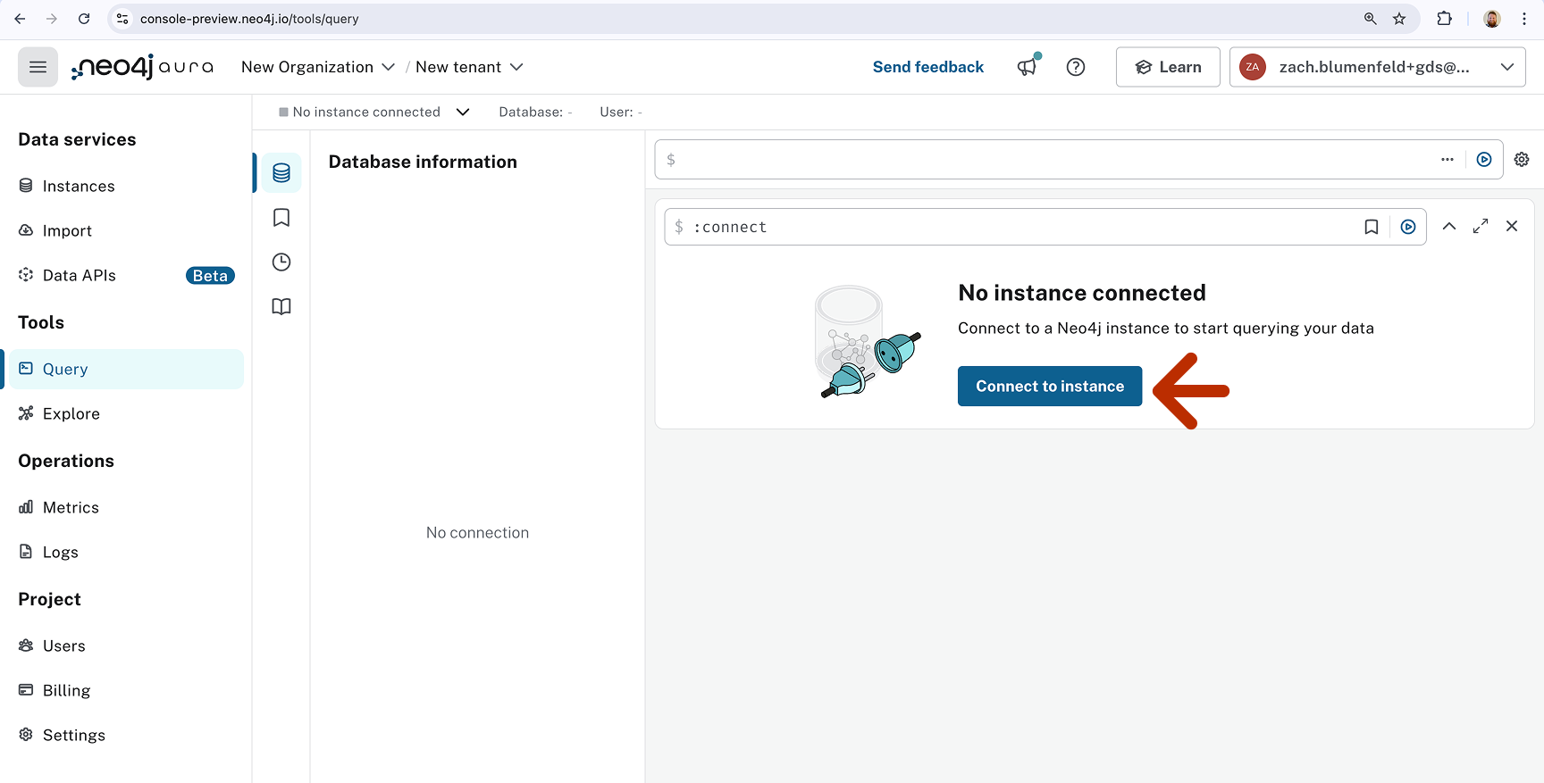The image size is (1544, 783).
Task: Open Database information sidebar icon
Action: pyautogui.click(x=281, y=173)
